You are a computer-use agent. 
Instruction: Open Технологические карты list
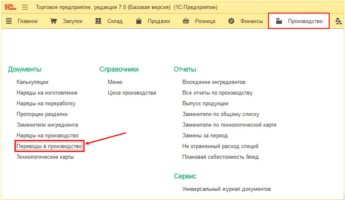point(45,157)
